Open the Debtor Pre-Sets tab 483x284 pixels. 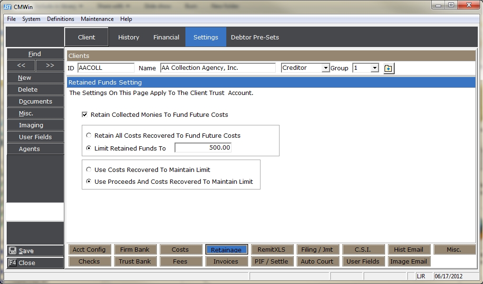coord(255,37)
